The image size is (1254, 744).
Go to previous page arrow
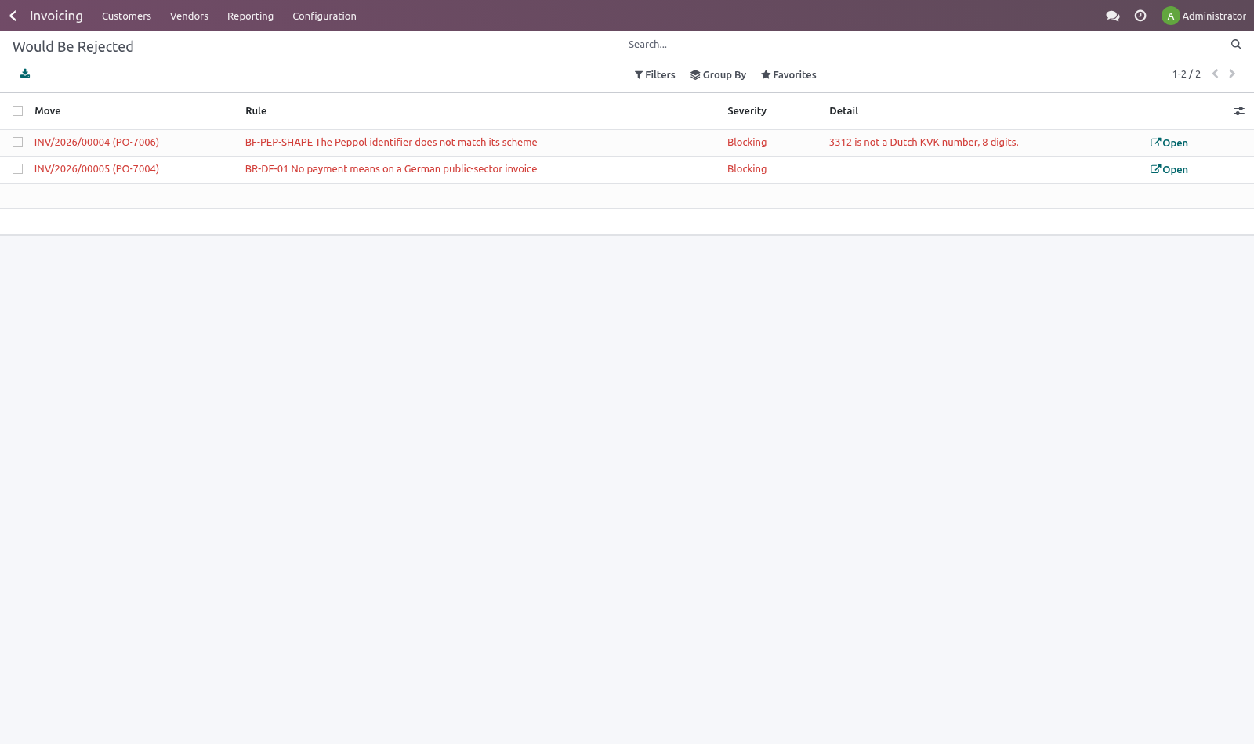(1215, 74)
